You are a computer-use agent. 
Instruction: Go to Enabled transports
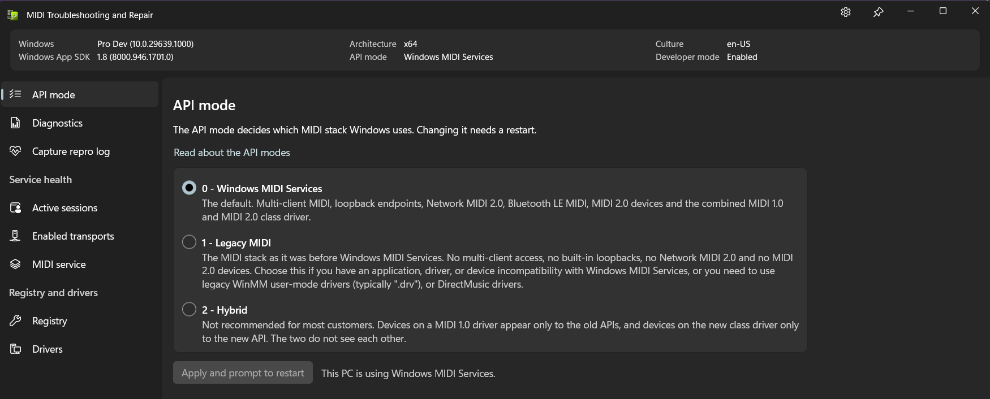point(80,236)
